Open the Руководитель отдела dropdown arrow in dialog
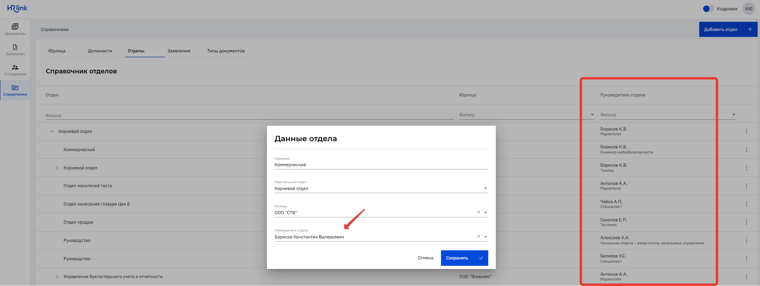The image size is (760, 286). point(485,237)
